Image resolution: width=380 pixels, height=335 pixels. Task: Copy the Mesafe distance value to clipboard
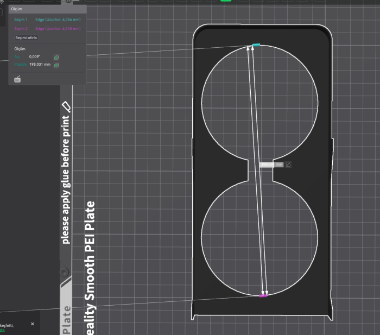click(56, 65)
